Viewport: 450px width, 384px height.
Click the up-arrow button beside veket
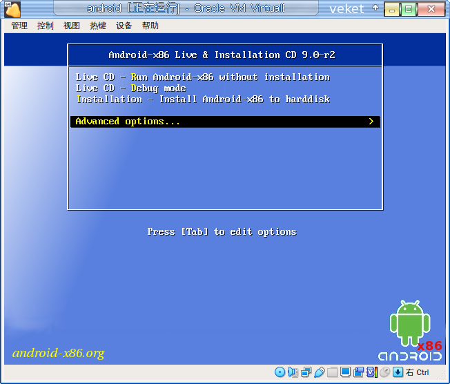pyautogui.click(x=375, y=8)
